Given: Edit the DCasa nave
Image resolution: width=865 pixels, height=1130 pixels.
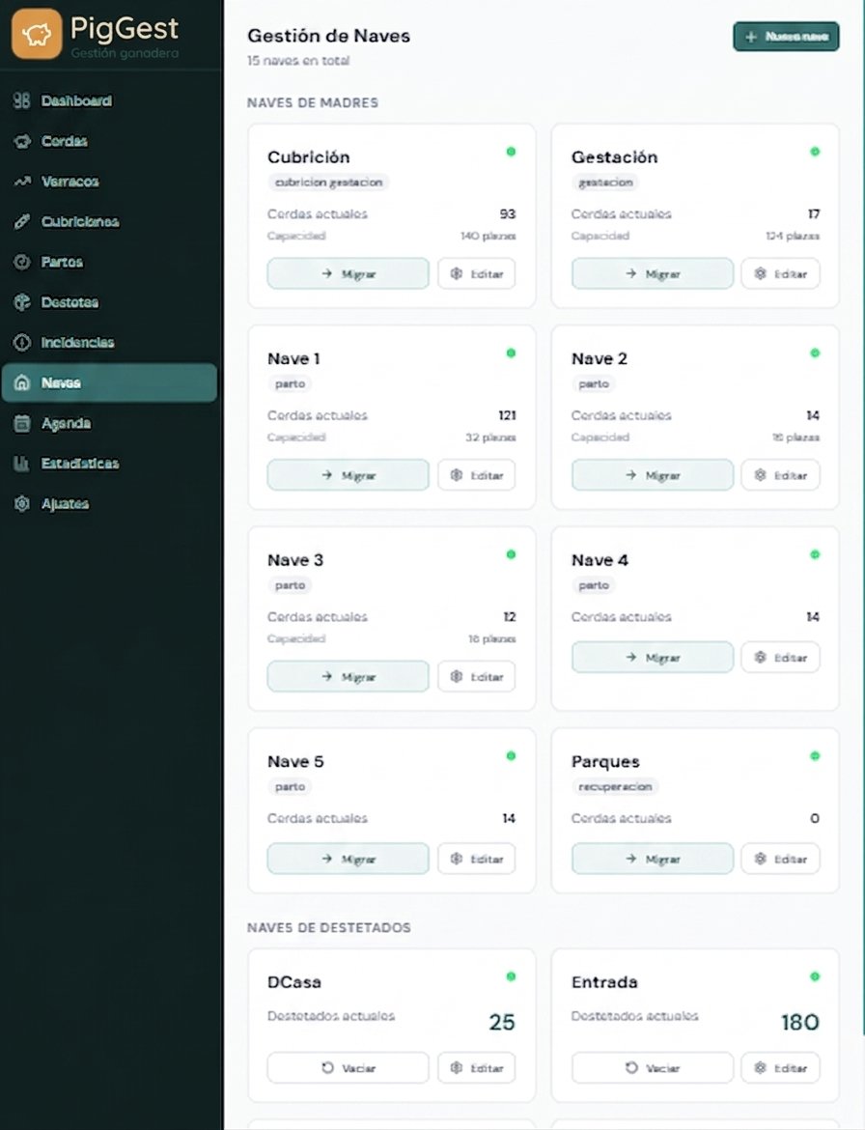Looking at the screenshot, I should point(477,1068).
